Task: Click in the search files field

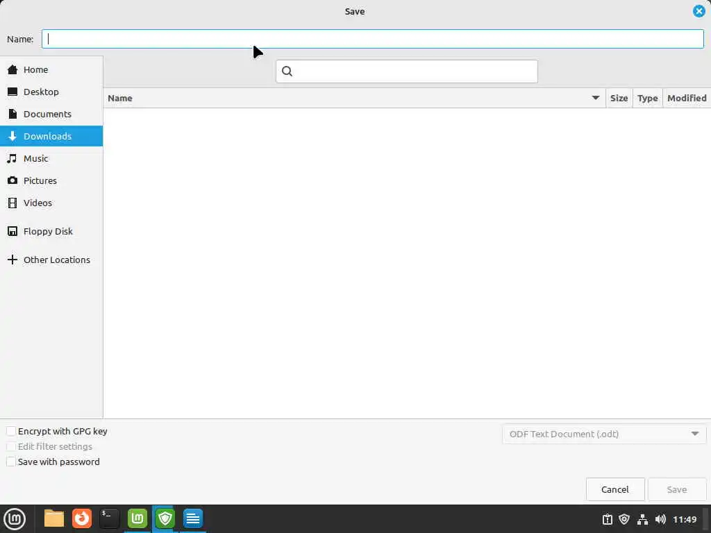Action: coord(407,71)
